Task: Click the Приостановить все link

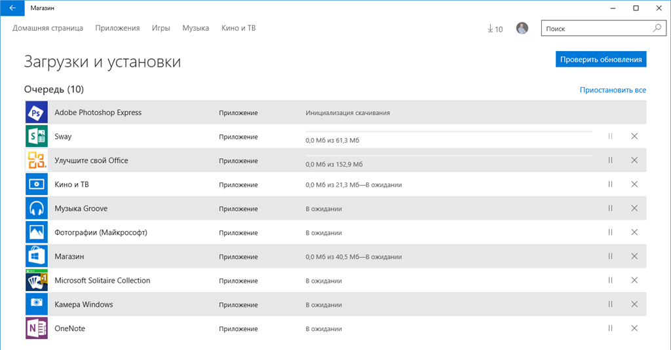Action: (x=613, y=90)
